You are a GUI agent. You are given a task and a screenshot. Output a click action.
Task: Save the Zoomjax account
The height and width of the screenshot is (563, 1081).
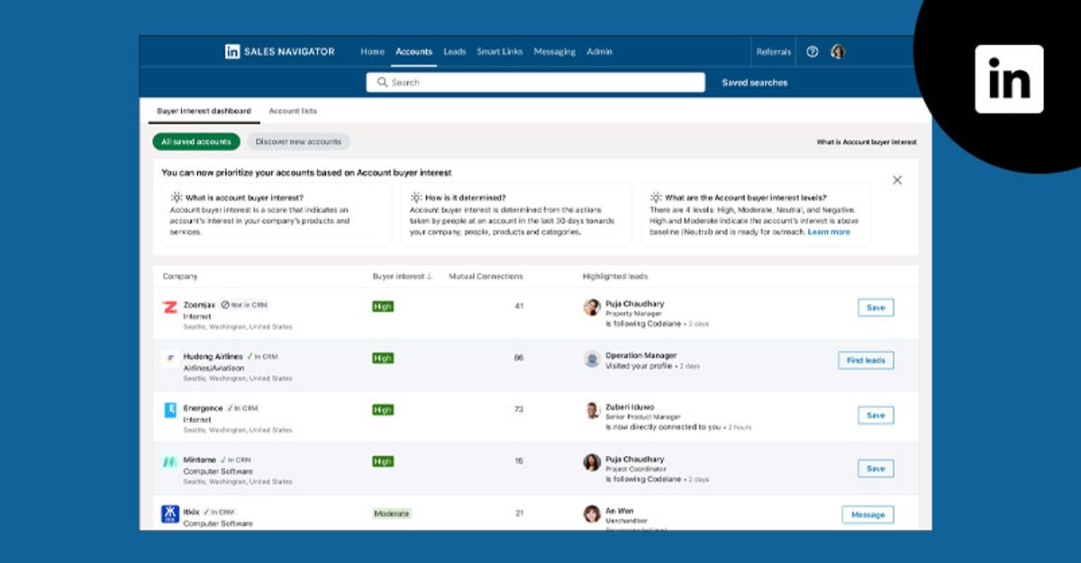(873, 307)
